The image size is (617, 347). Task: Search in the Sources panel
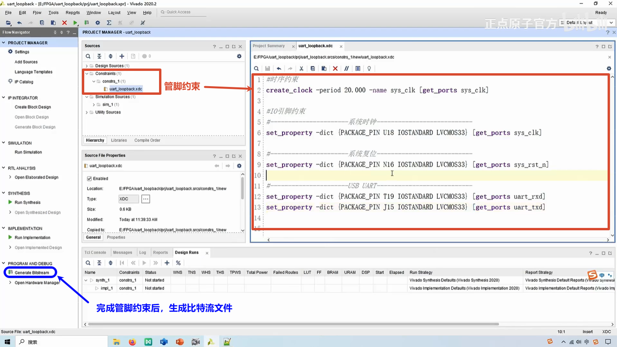coord(88,56)
